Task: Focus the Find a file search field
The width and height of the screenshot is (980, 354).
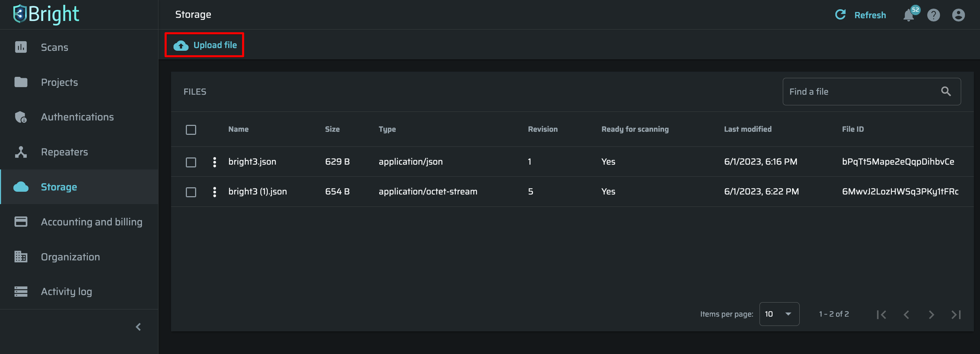Action: click(872, 91)
